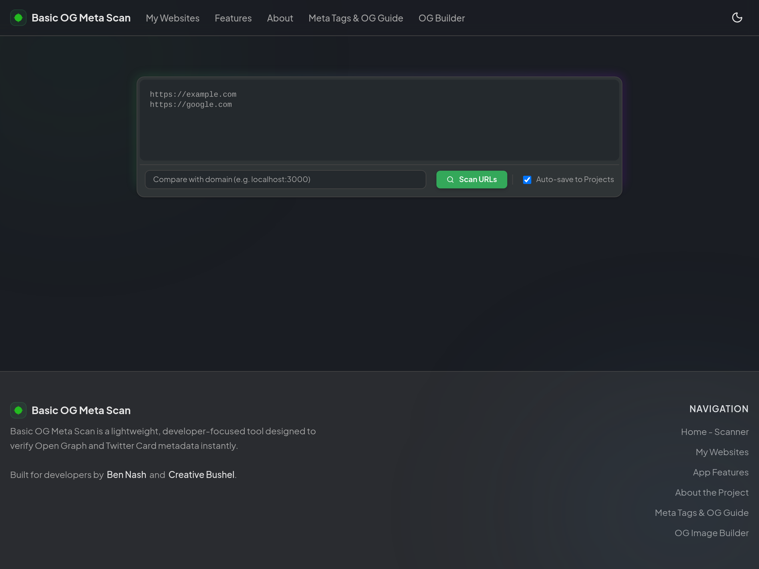This screenshot has width=759, height=569.
Task: Open the My Websites header menu
Action: pyautogui.click(x=173, y=18)
